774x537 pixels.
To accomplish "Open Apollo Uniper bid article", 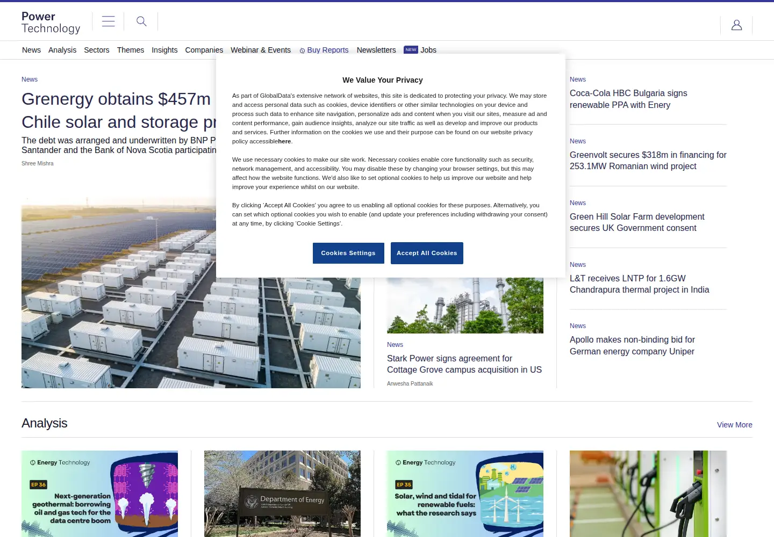I will point(632,345).
